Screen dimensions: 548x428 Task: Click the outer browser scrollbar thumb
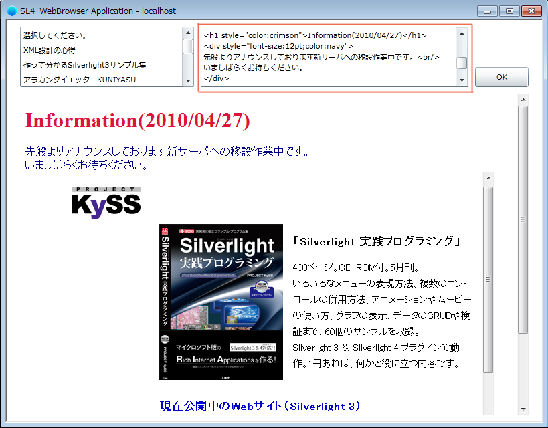click(x=523, y=219)
